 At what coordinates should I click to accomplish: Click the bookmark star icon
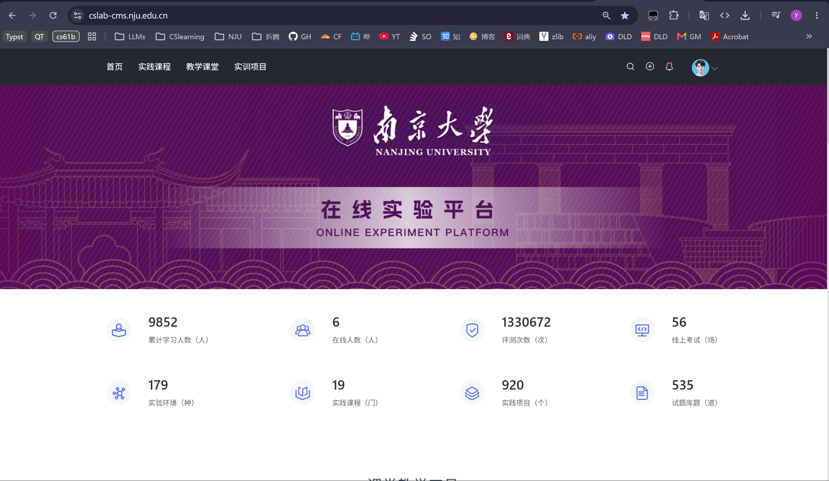click(625, 16)
